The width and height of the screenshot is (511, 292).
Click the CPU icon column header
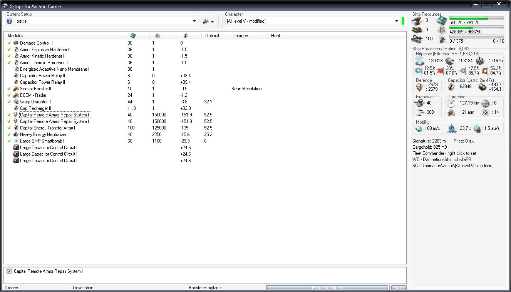pyautogui.click(x=133, y=36)
